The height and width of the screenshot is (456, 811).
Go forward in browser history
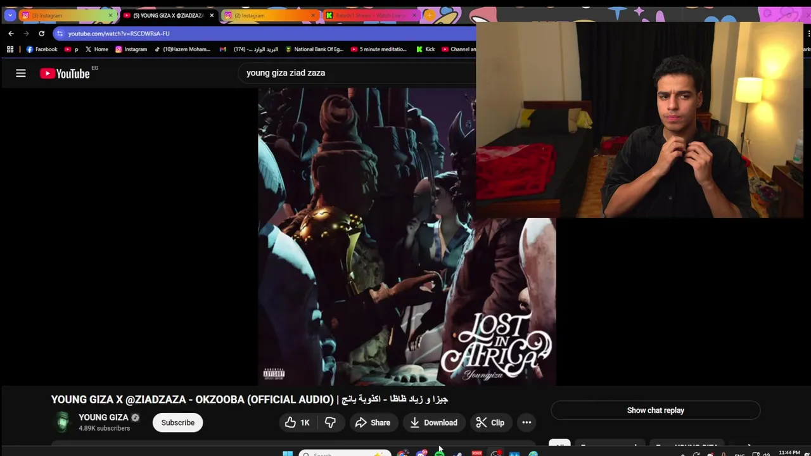(x=26, y=34)
